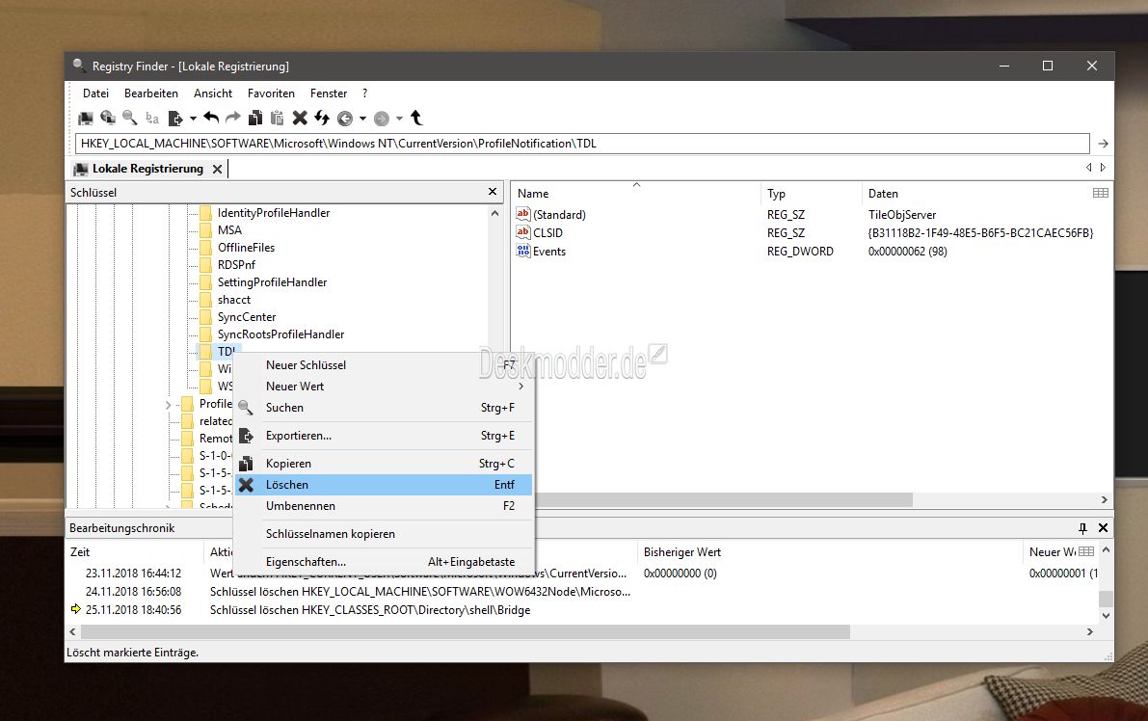This screenshot has height=721, width=1148.
Task: Choose Schlüsselnamen kopieren in context menu
Action: (x=385, y=534)
